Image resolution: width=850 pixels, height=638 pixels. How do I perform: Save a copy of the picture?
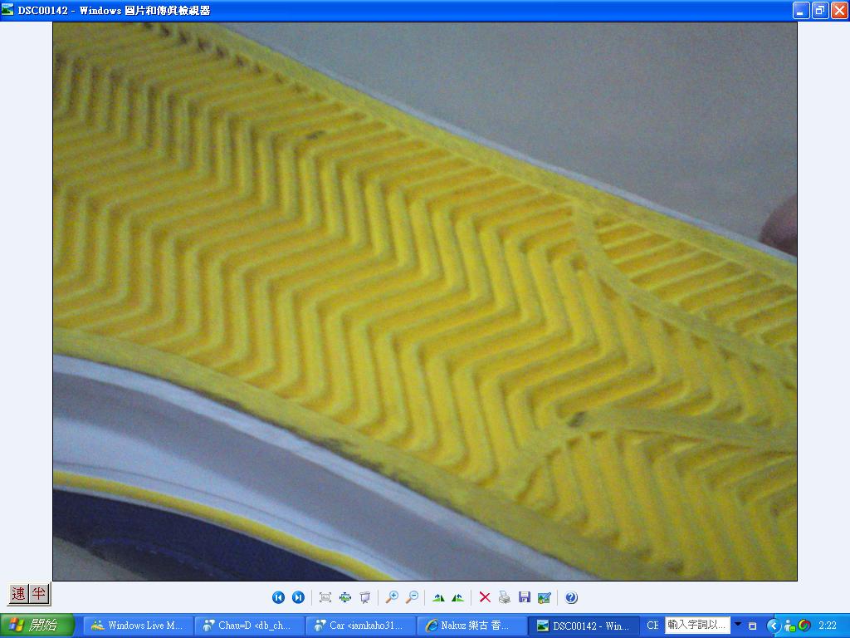524,597
